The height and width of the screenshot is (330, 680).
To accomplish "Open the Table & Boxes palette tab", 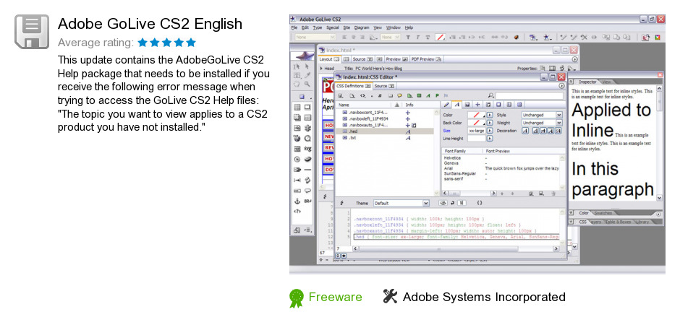I will click(x=617, y=222).
